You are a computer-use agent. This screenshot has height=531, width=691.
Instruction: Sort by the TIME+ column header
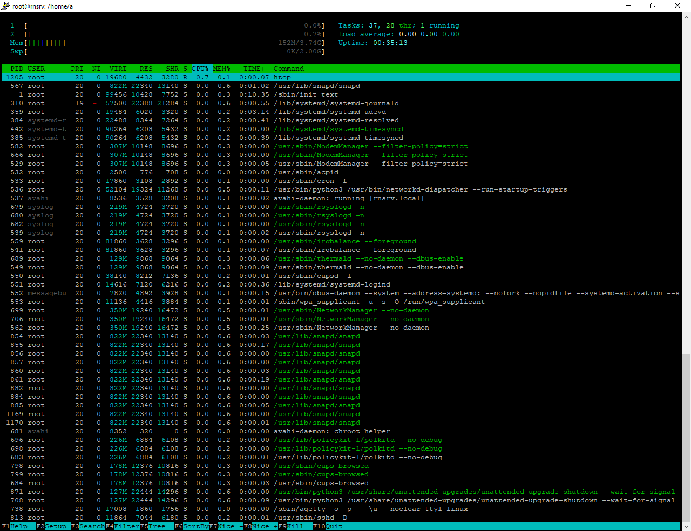[x=254, y=69]
